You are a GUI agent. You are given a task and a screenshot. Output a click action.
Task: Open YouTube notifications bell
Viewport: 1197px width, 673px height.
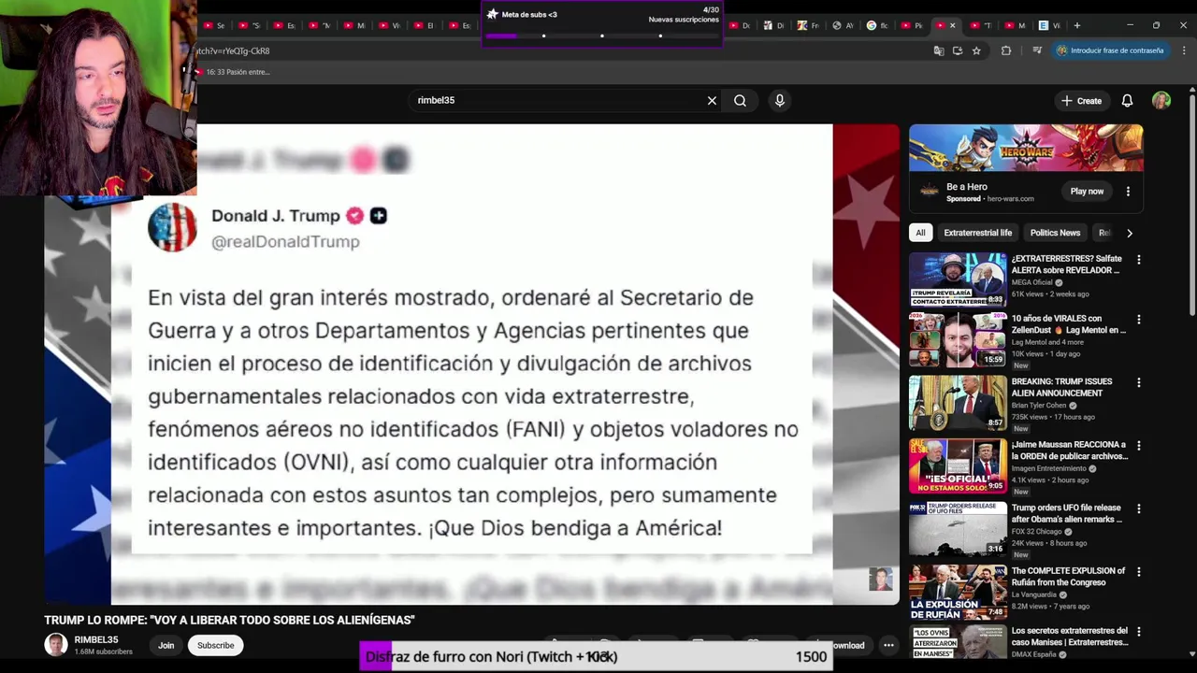click(1127, 100)
